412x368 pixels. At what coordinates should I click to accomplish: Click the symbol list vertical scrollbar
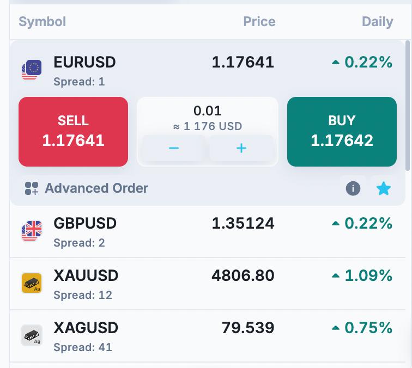(408, 106)
